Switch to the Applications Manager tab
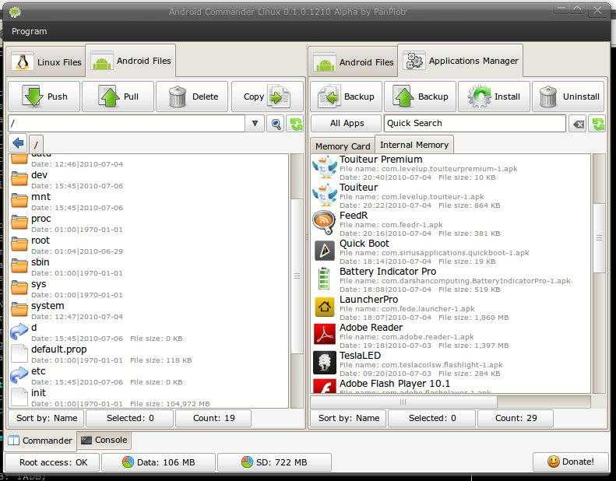The width and height of the screenshot is (616, 481). [x=460, y=61]
